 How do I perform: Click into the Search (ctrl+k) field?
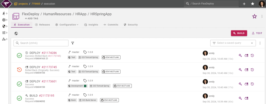41,43
